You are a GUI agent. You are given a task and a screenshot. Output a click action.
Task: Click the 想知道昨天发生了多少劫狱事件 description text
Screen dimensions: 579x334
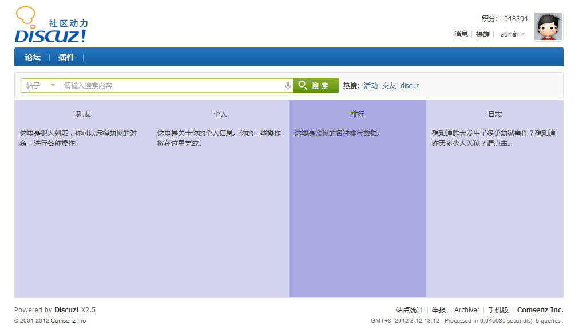pyautogui.click(x=494, y=138)
